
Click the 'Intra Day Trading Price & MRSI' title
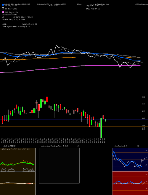click(x=60, y=146)
